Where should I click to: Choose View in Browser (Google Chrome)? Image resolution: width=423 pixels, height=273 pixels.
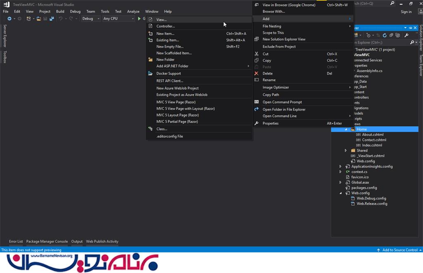(303, 5)
